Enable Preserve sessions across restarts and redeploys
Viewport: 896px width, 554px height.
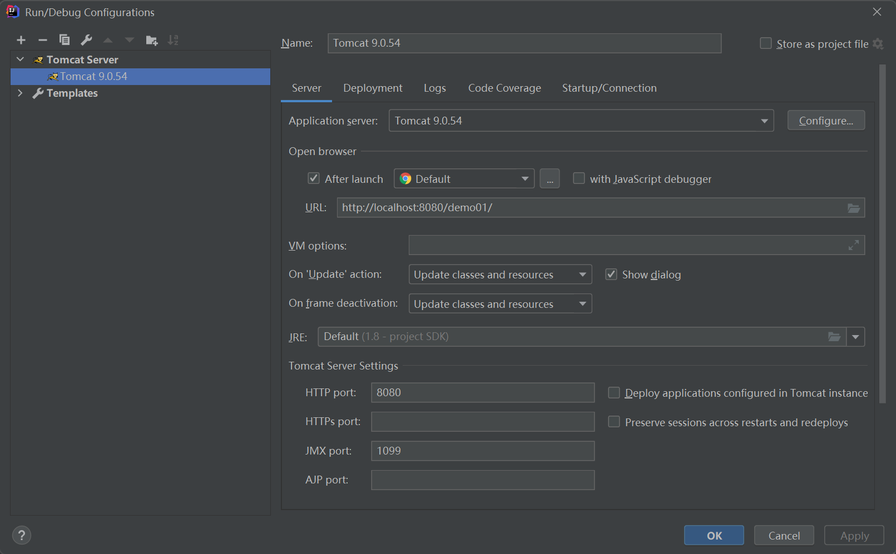point(614,422)
